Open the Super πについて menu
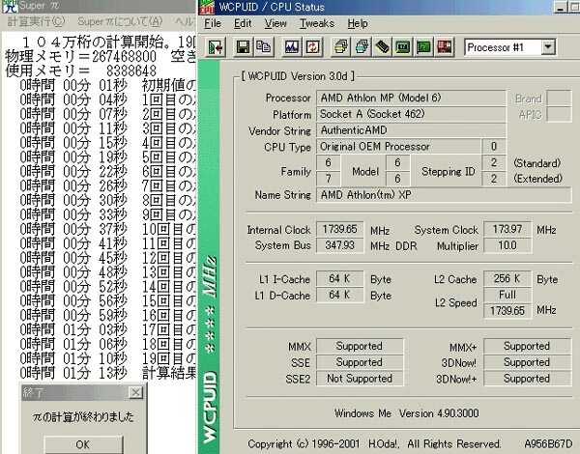580x454 pixels. pos(120,21)
